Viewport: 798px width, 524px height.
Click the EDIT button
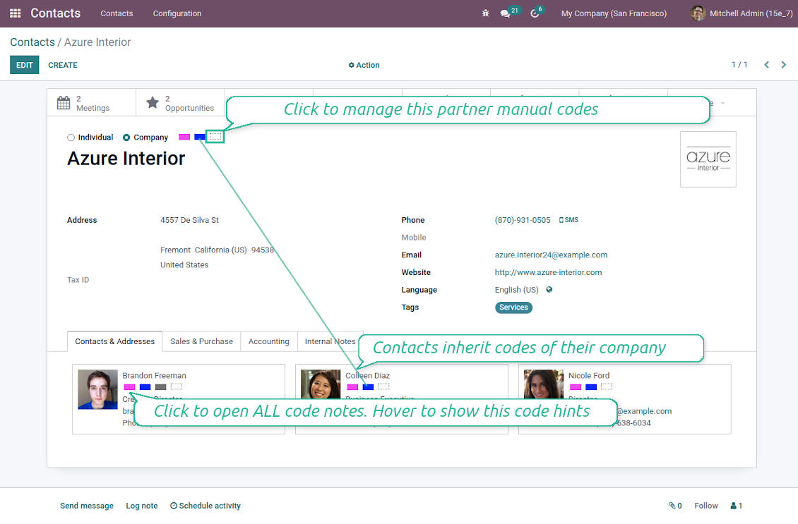coord(25,65)
